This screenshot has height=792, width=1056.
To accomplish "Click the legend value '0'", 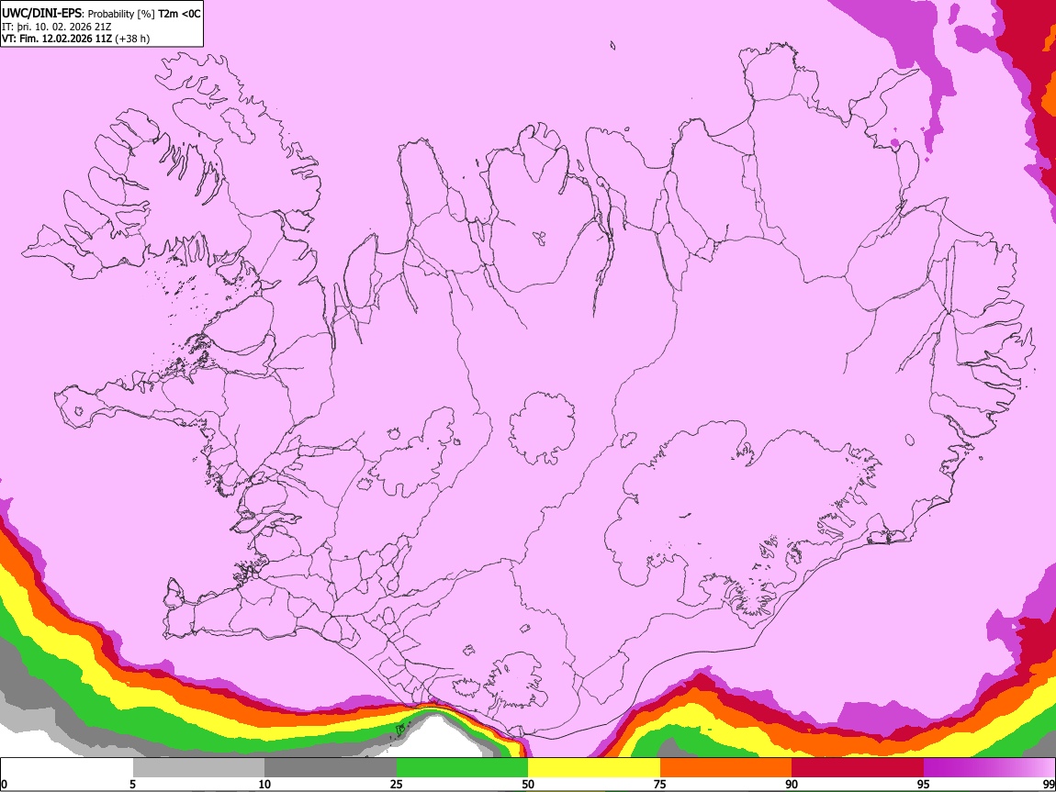I will 4,784.
